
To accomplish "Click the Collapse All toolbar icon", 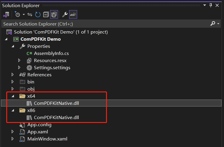I will coord(46,15).
